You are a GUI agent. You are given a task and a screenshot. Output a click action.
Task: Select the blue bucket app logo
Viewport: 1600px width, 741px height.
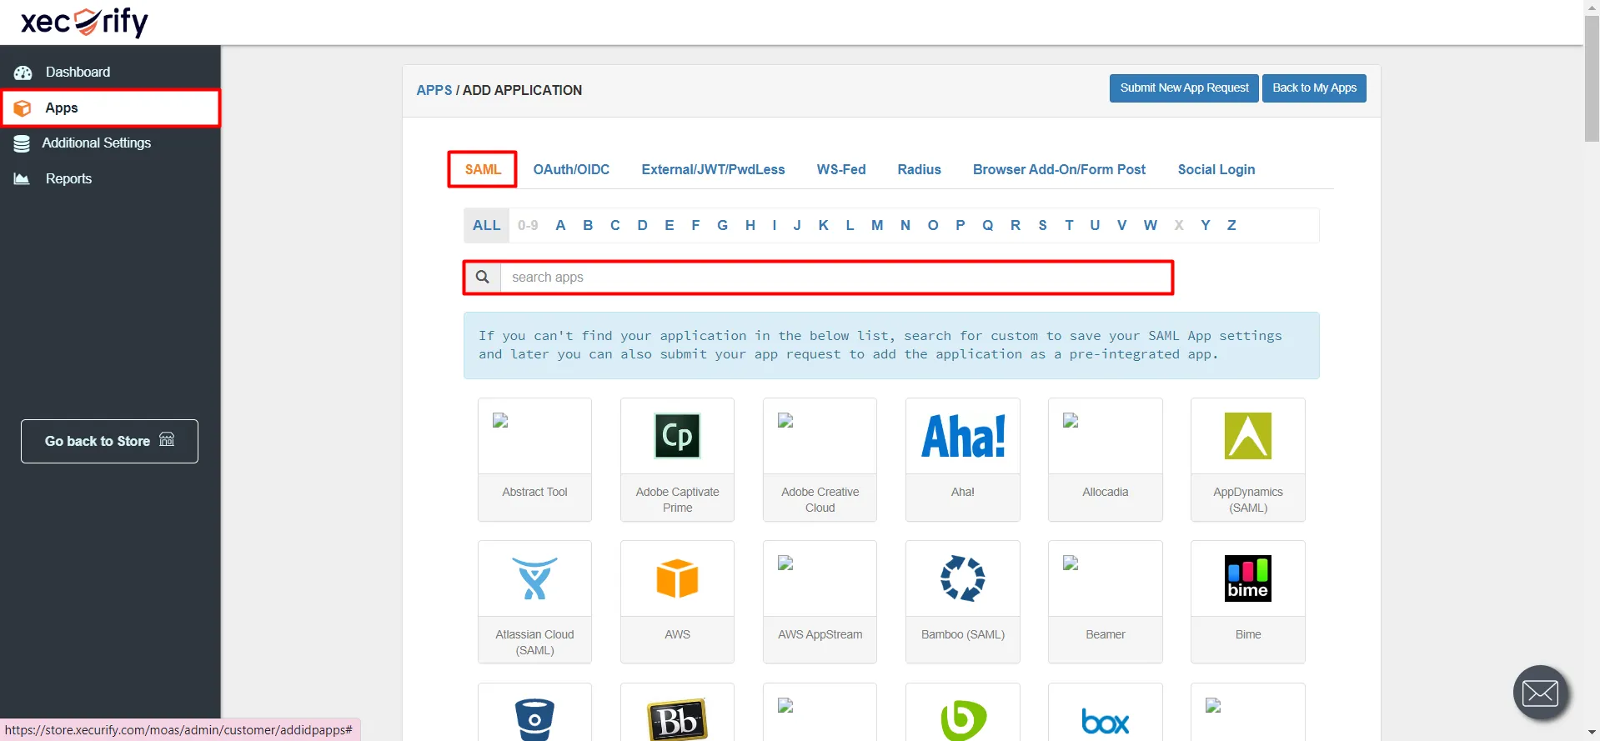[534, 720]
